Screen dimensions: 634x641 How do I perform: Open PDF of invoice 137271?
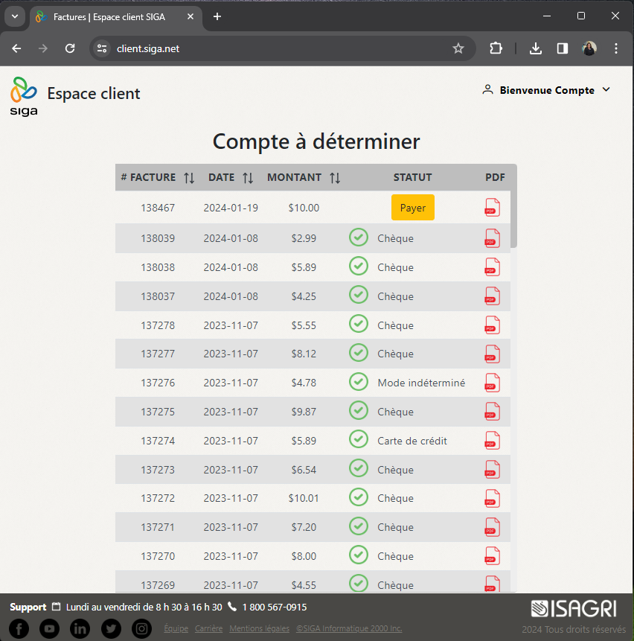pos(493,527)
